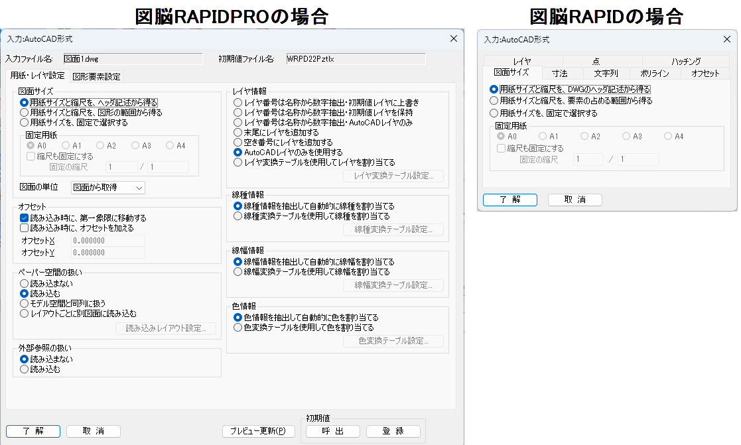741x445 pixels.
Task: Click プレビュー更新(P) button
Action: pos(259,431)
